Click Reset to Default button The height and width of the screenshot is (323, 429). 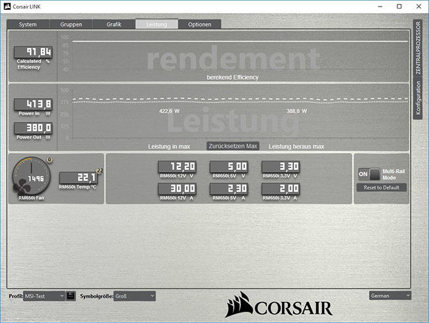[381, 187]
